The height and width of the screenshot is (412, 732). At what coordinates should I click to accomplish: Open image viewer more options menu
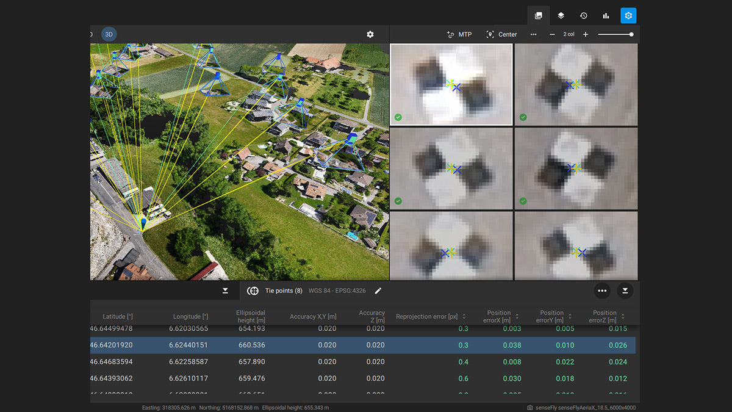pyautogui.click(x=533, y=35)
